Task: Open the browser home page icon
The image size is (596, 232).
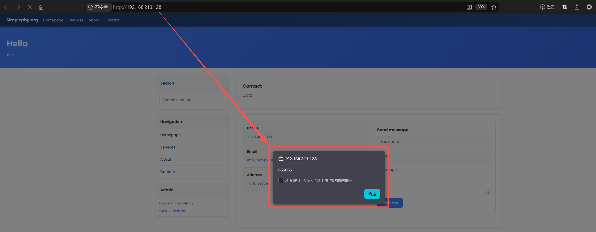Action: [41, 7]
